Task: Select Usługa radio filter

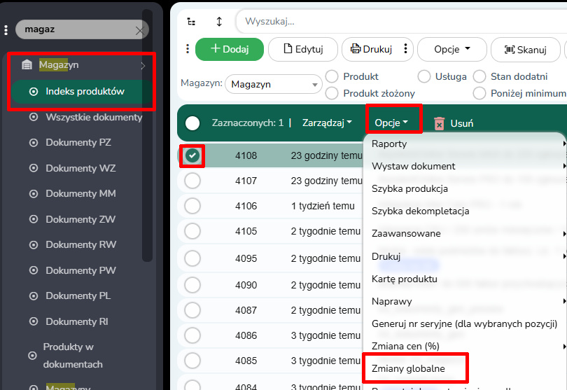Action: pos(423,76)
